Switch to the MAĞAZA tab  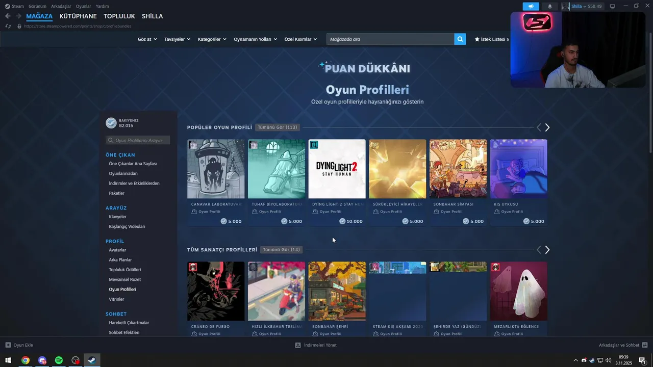click(39, 16)
